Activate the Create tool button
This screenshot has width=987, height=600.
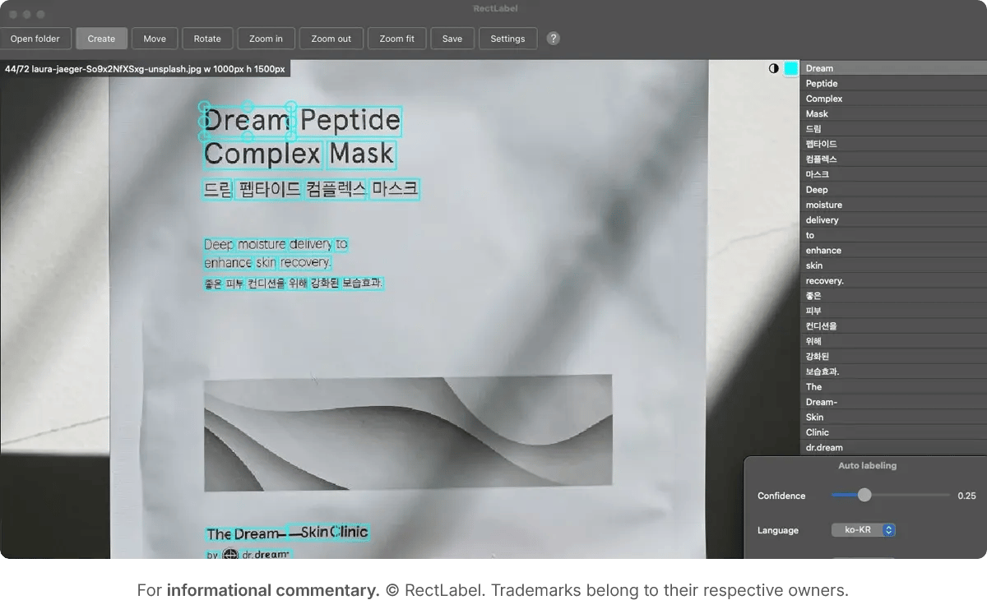click(x=101, y=39)
